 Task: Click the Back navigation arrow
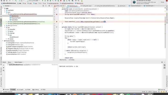10,1
